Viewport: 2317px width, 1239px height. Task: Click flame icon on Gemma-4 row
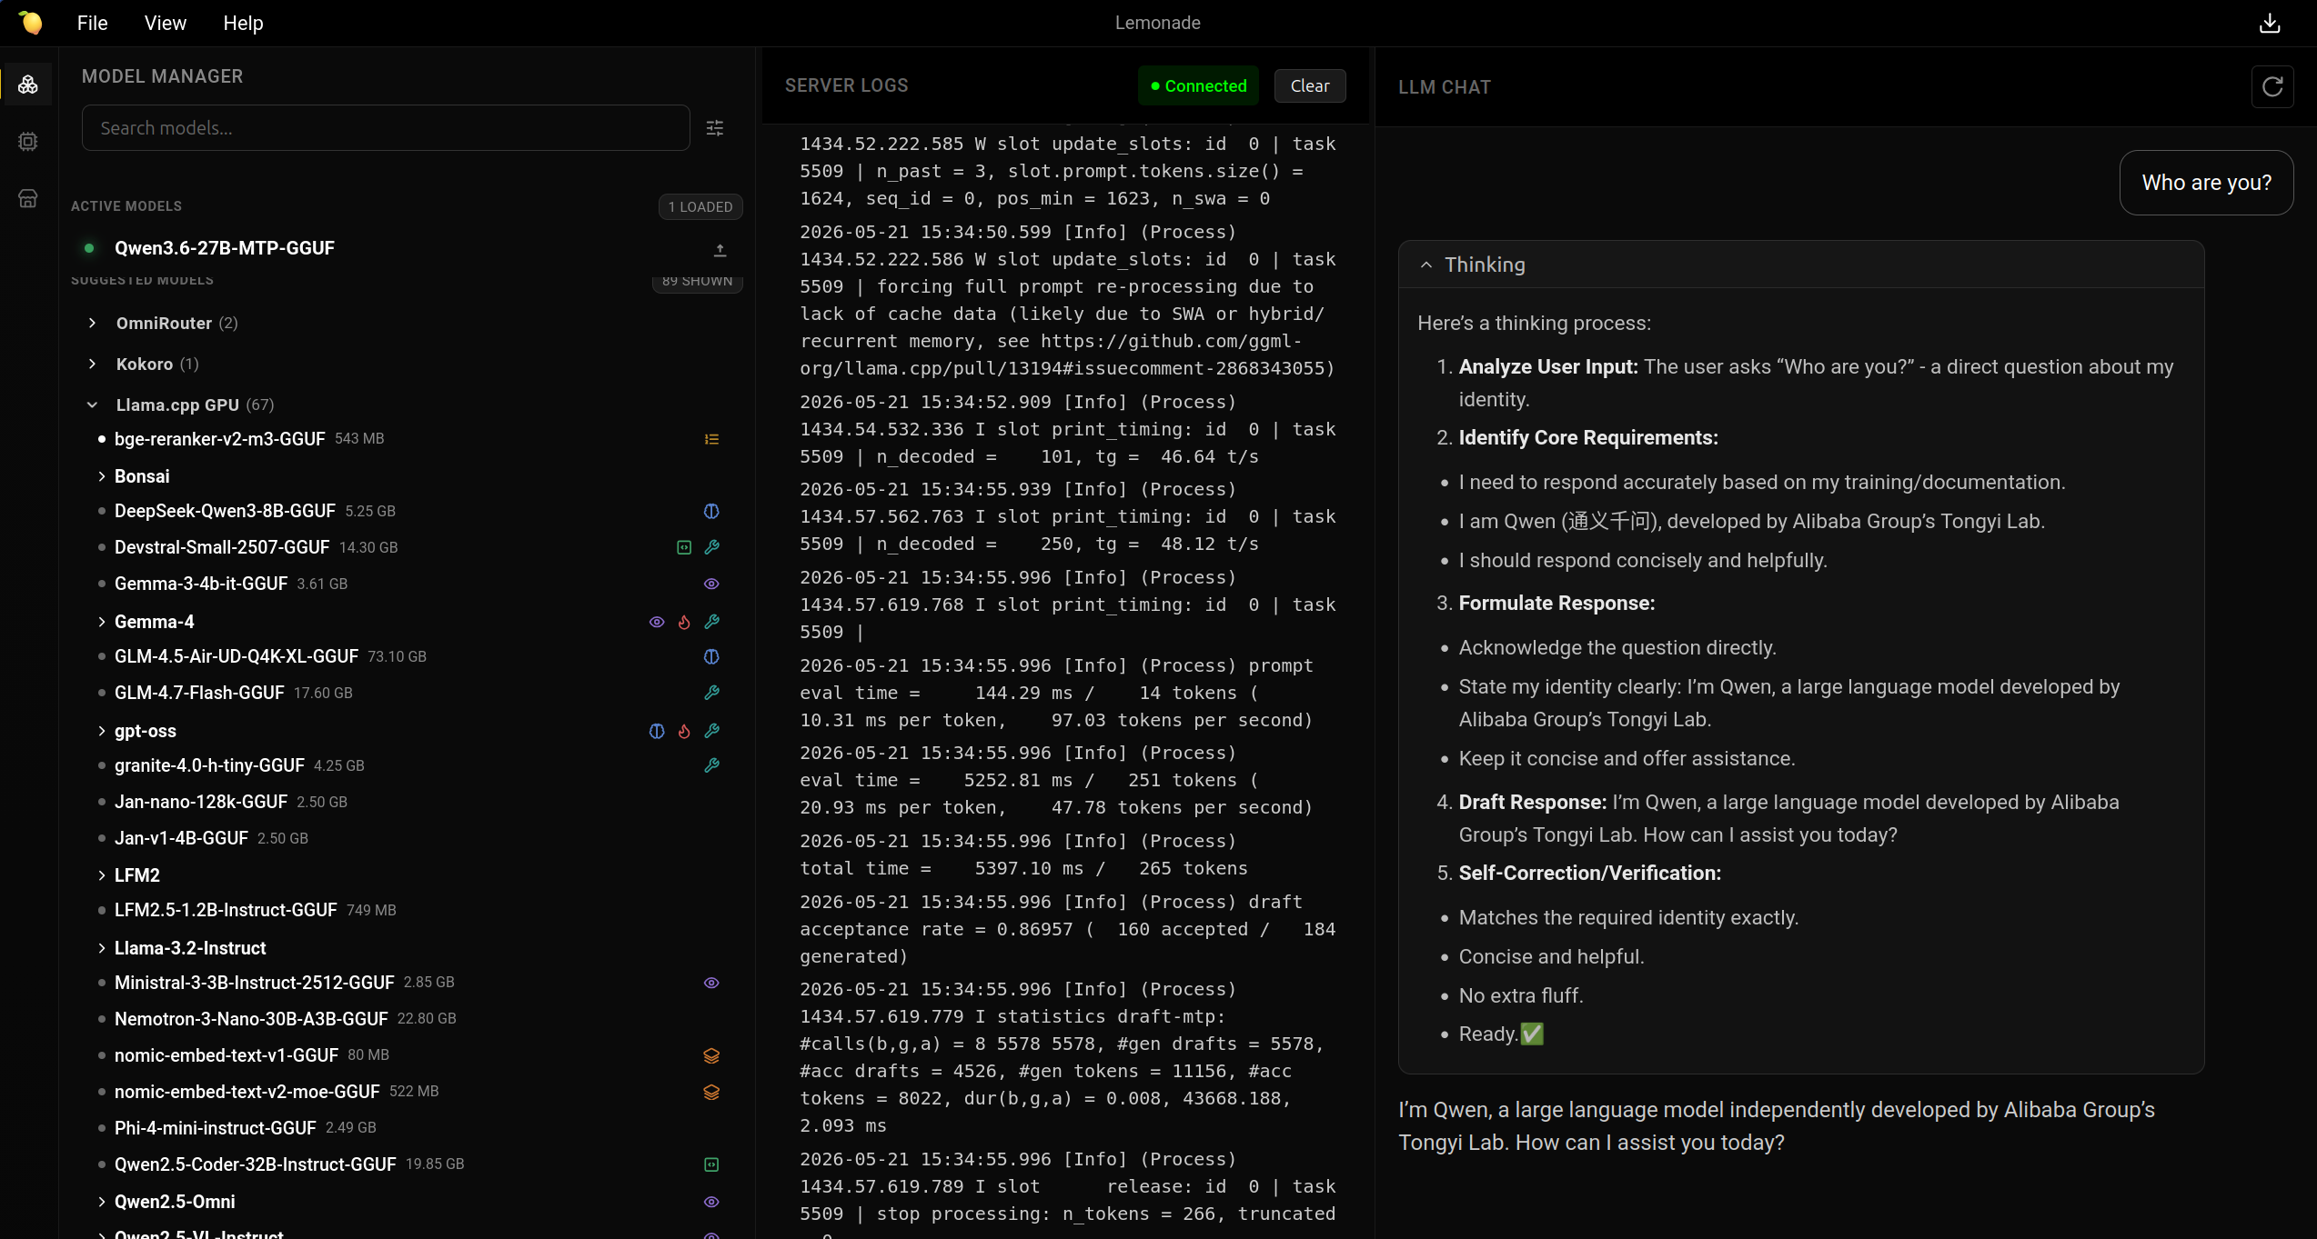click(x=684, y=622)
